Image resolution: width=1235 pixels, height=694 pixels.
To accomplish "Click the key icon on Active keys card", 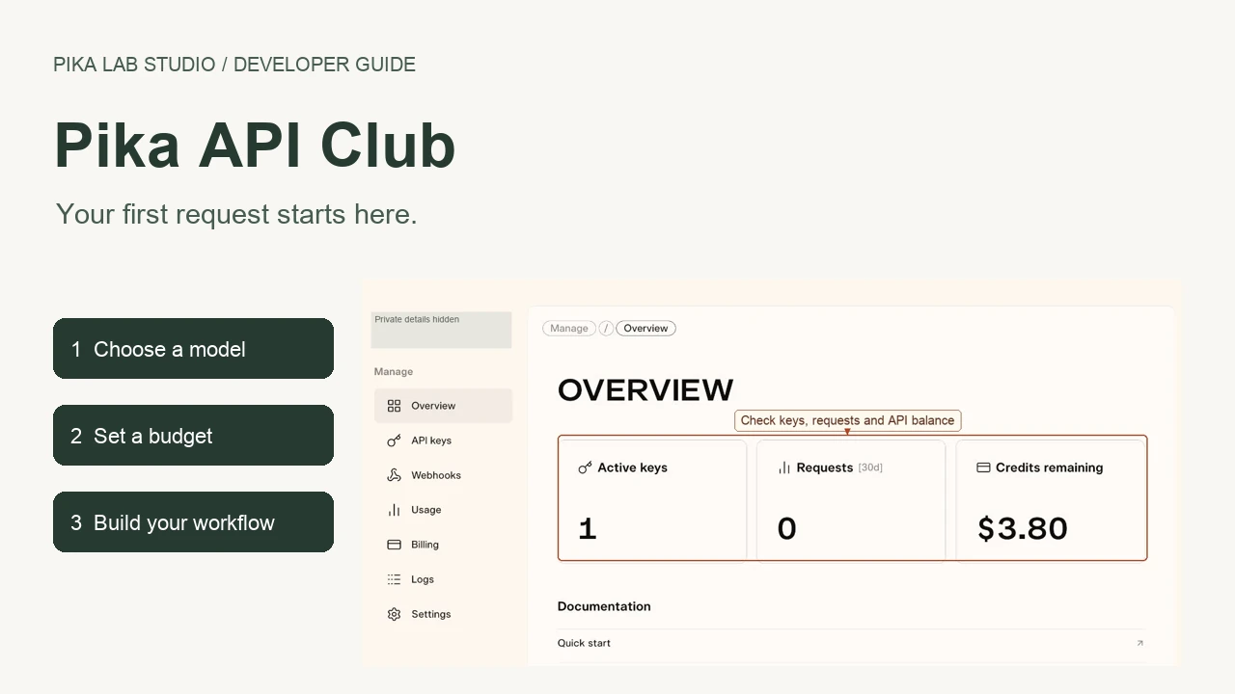I will 585,467.
